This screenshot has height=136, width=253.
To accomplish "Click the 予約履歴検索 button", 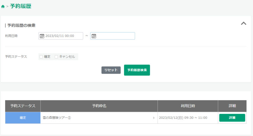I will (x=137, y=70).
